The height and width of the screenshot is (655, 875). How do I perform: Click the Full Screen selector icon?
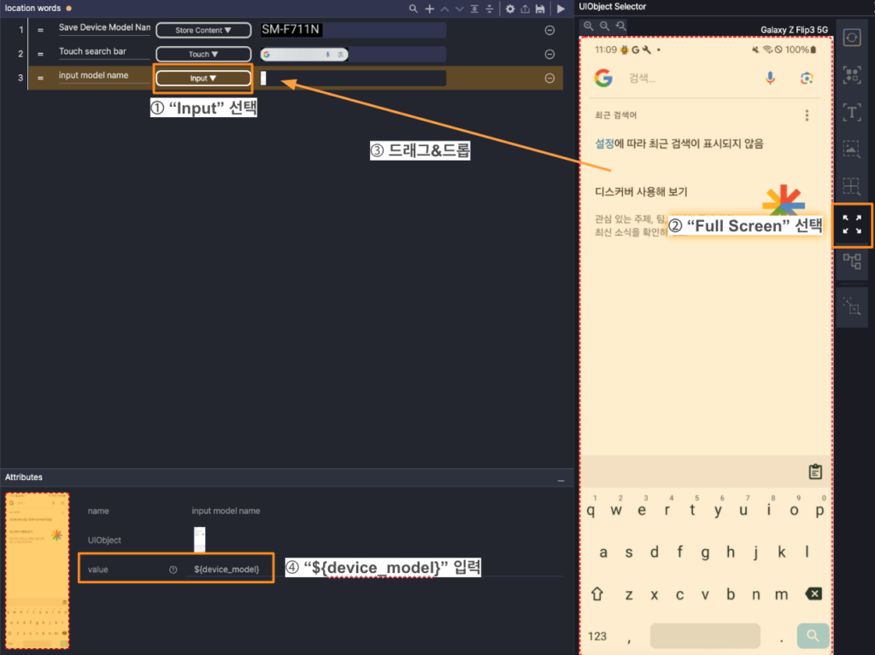click(x=852, y=225)
